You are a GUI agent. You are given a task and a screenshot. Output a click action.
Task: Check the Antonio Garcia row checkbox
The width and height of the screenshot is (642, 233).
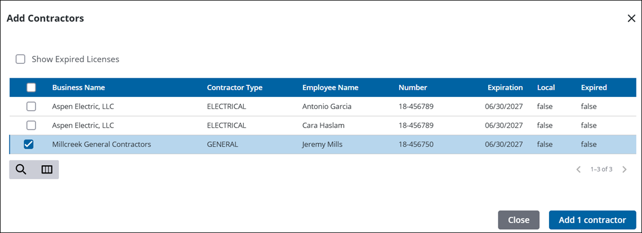pyautogui.click(x=32, y=106)
